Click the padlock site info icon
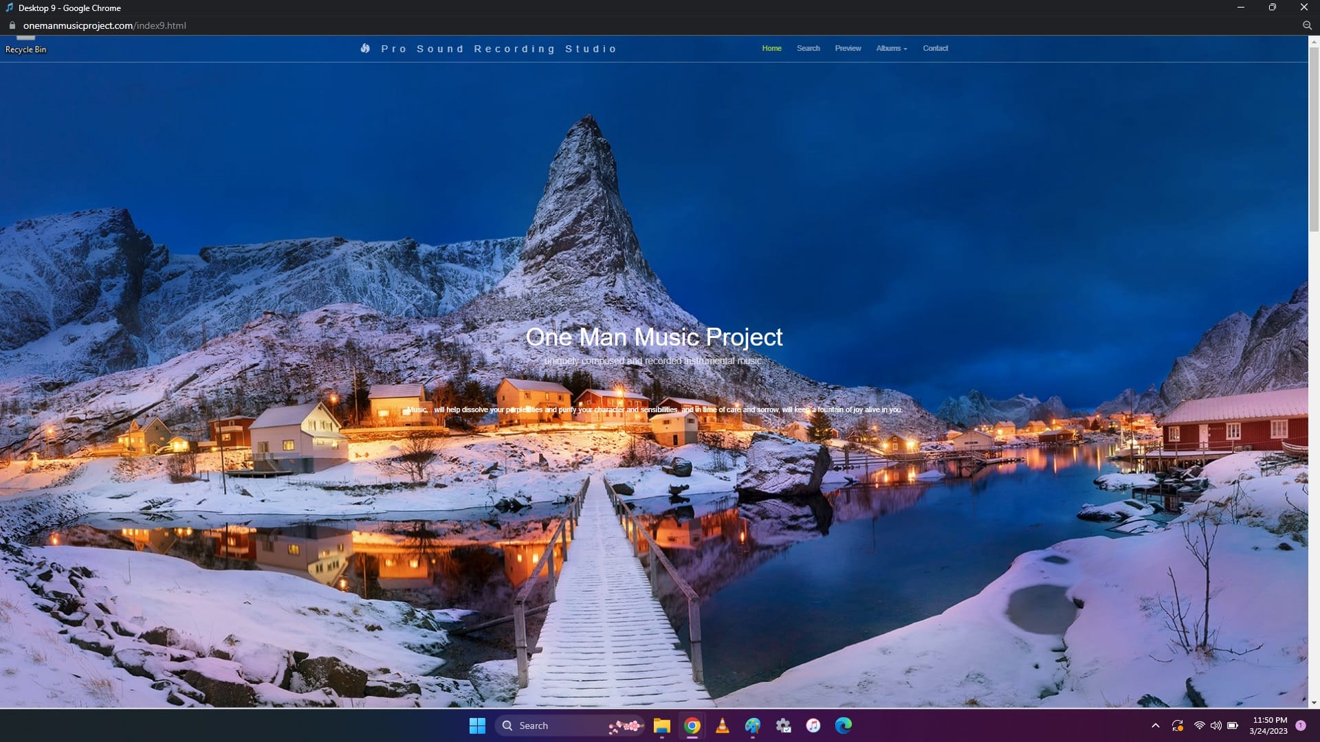 (x=12, y=25)
